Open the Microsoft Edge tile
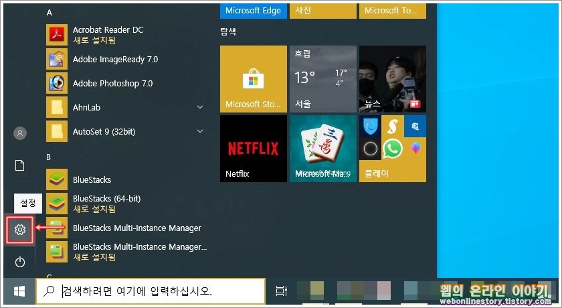Screen dimensions: 562x308 254,11
